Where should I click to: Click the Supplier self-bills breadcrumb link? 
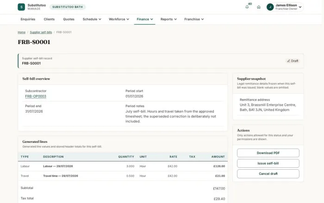pos(41,32)
